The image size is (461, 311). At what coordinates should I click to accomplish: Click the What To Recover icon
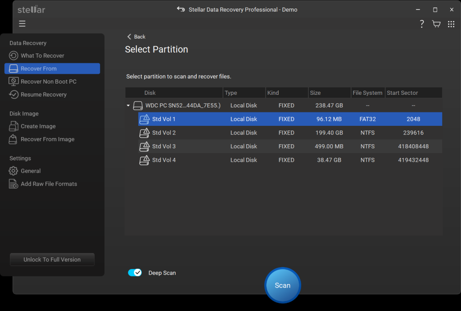coord(14,55)
